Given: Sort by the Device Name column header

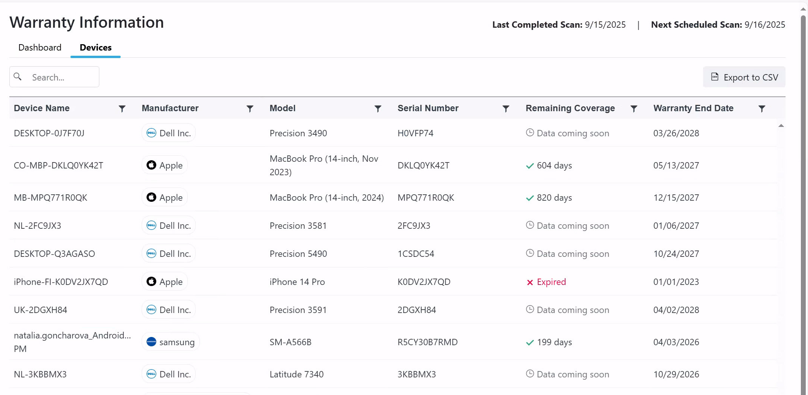Looking at the screenshot, I should tap(42, 108).
